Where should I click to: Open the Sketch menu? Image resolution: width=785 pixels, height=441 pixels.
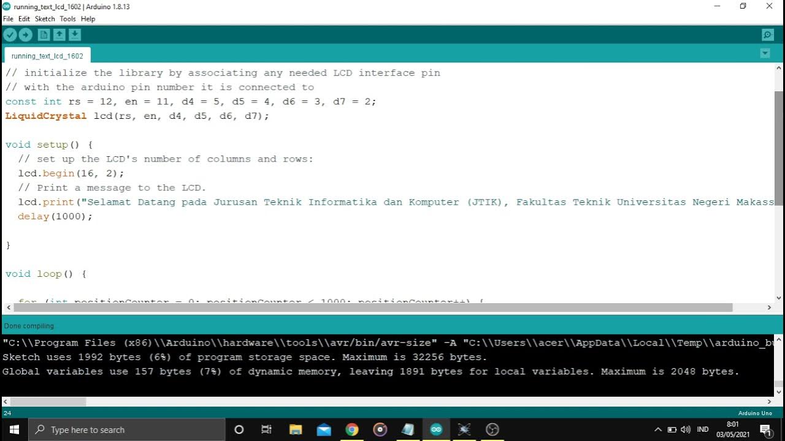pos(45,19)
